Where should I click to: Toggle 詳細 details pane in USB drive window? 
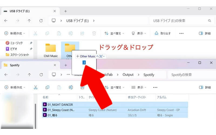[205, 33]
